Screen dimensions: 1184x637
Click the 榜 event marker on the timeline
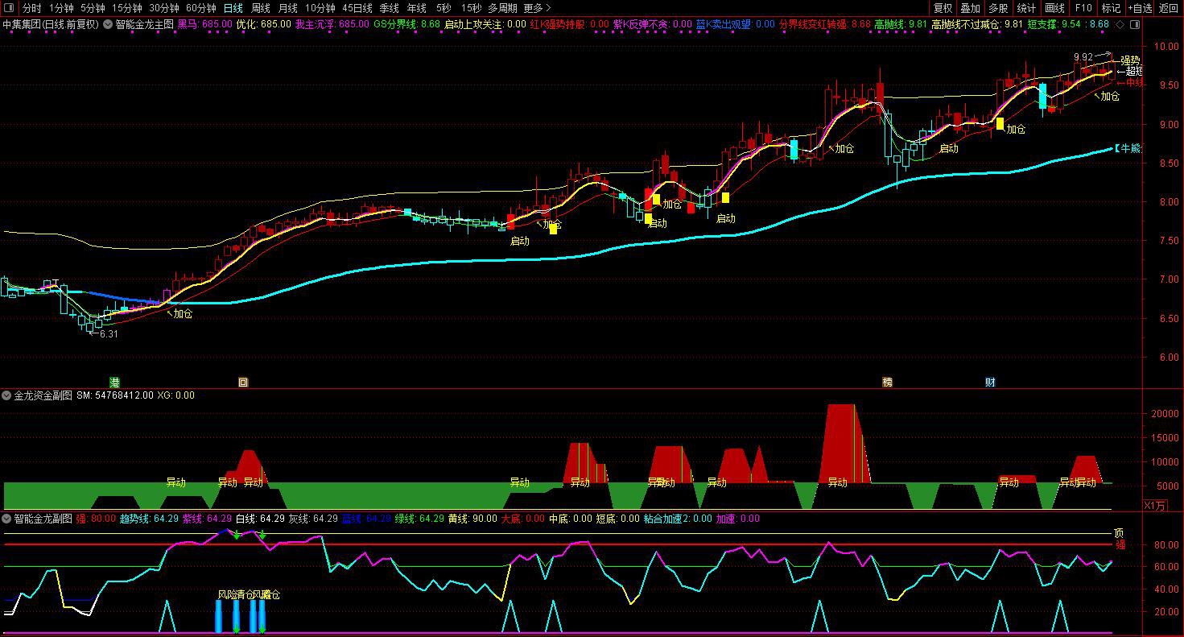888,383
